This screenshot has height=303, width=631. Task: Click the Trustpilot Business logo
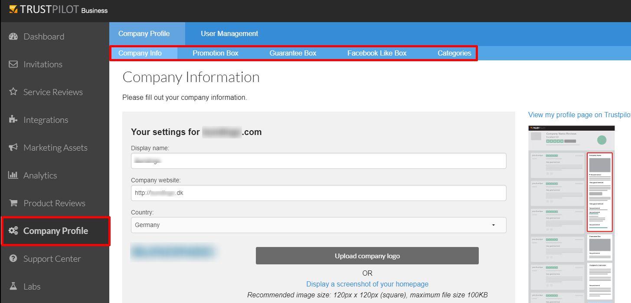coord(58,10)
